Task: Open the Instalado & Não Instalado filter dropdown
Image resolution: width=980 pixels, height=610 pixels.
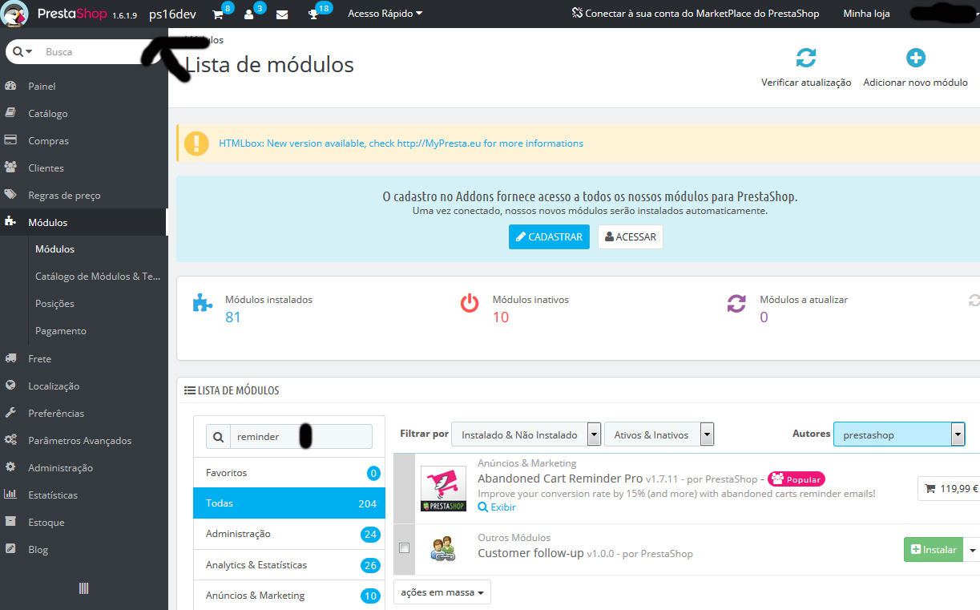Action: click(526, 434)
